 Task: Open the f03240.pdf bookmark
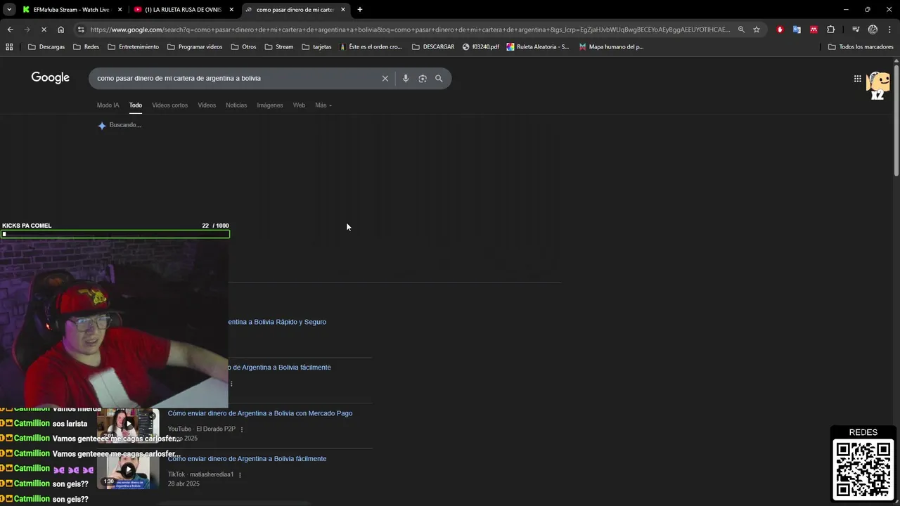pyautogui.click(x=481, y=47)
